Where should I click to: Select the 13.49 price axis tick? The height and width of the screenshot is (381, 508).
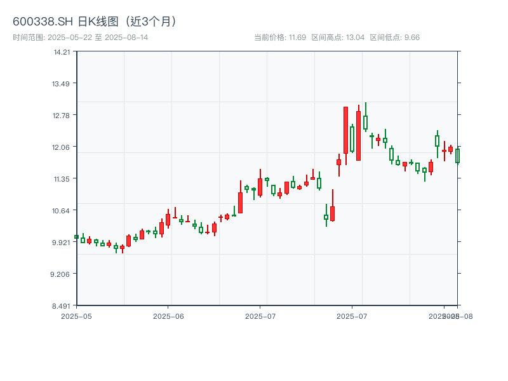[x=62, y=84]
